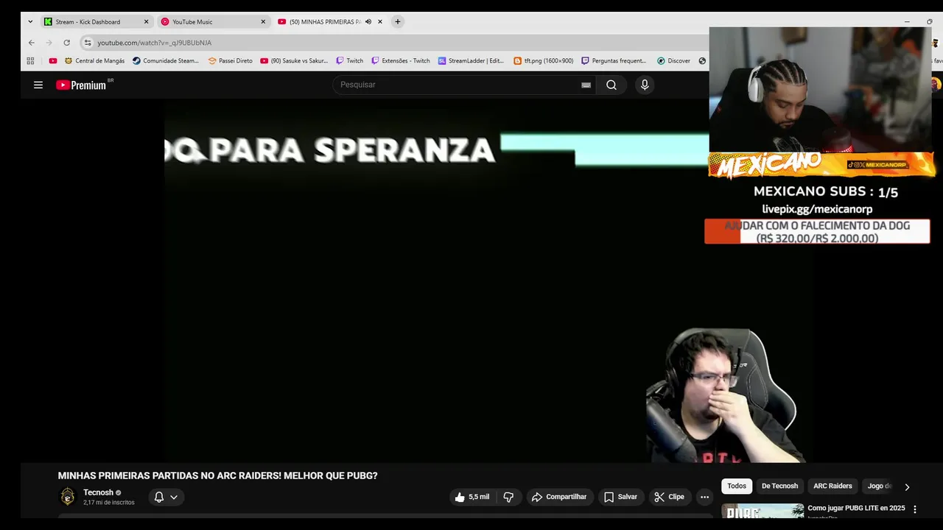Viewport: 943px width, 530px height.
Task: Open 'Perguntas frequent...' bookmark
Action: [x=614, y=61]
